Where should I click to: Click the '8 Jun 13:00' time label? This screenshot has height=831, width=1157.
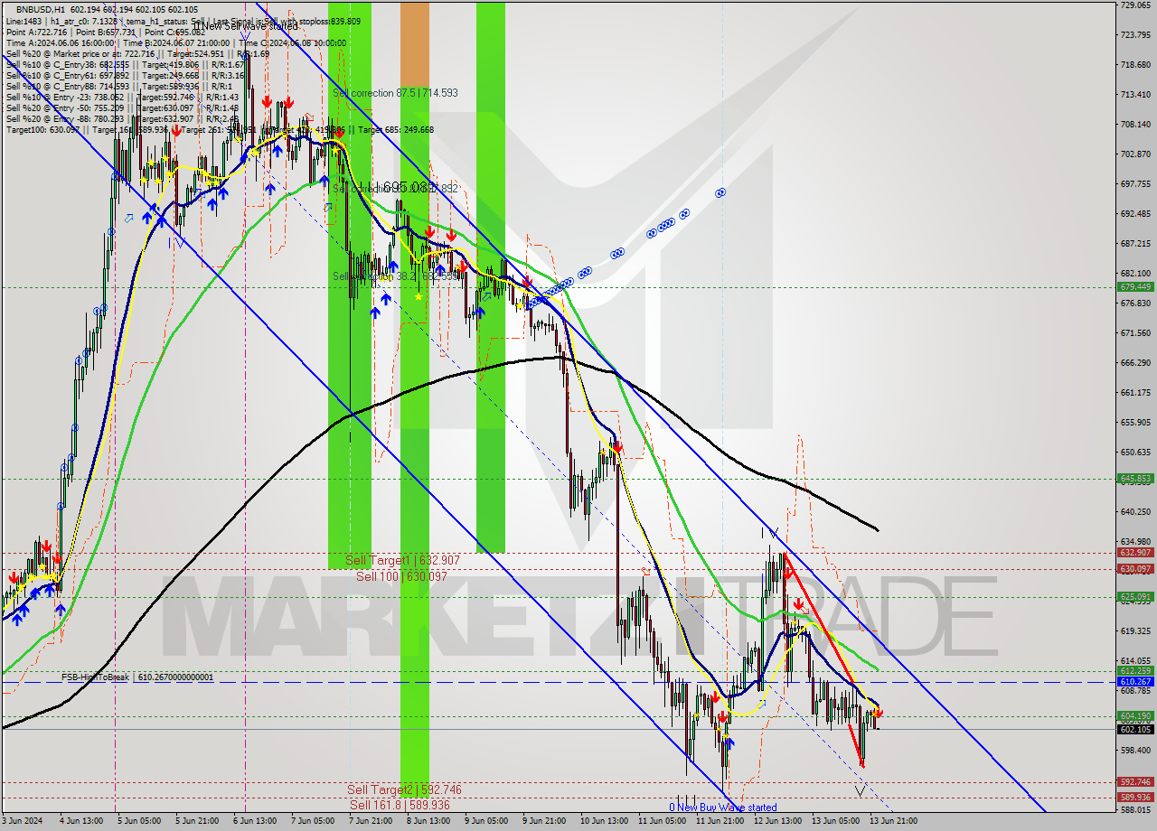(x=429, y=821)
